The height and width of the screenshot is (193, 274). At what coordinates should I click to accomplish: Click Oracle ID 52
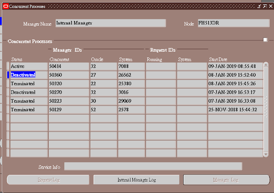[104, 110]
